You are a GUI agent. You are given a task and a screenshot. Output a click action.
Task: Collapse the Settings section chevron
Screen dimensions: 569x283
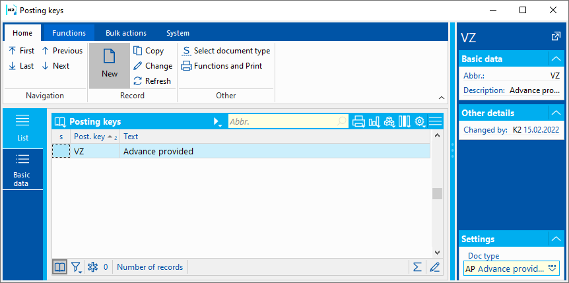click(555, 239)
